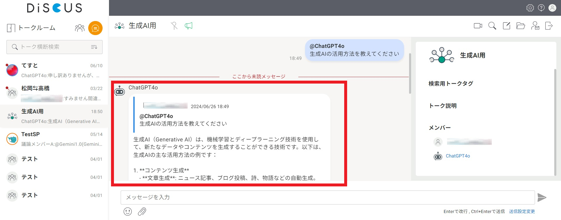Open TestSP talk room
Viewport: 561px width, 220px height.
coord(54,139)
